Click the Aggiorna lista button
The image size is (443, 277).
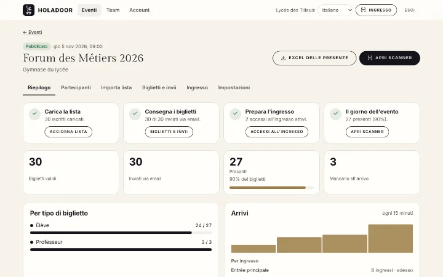pyautogui.click(x=68, y=132)
